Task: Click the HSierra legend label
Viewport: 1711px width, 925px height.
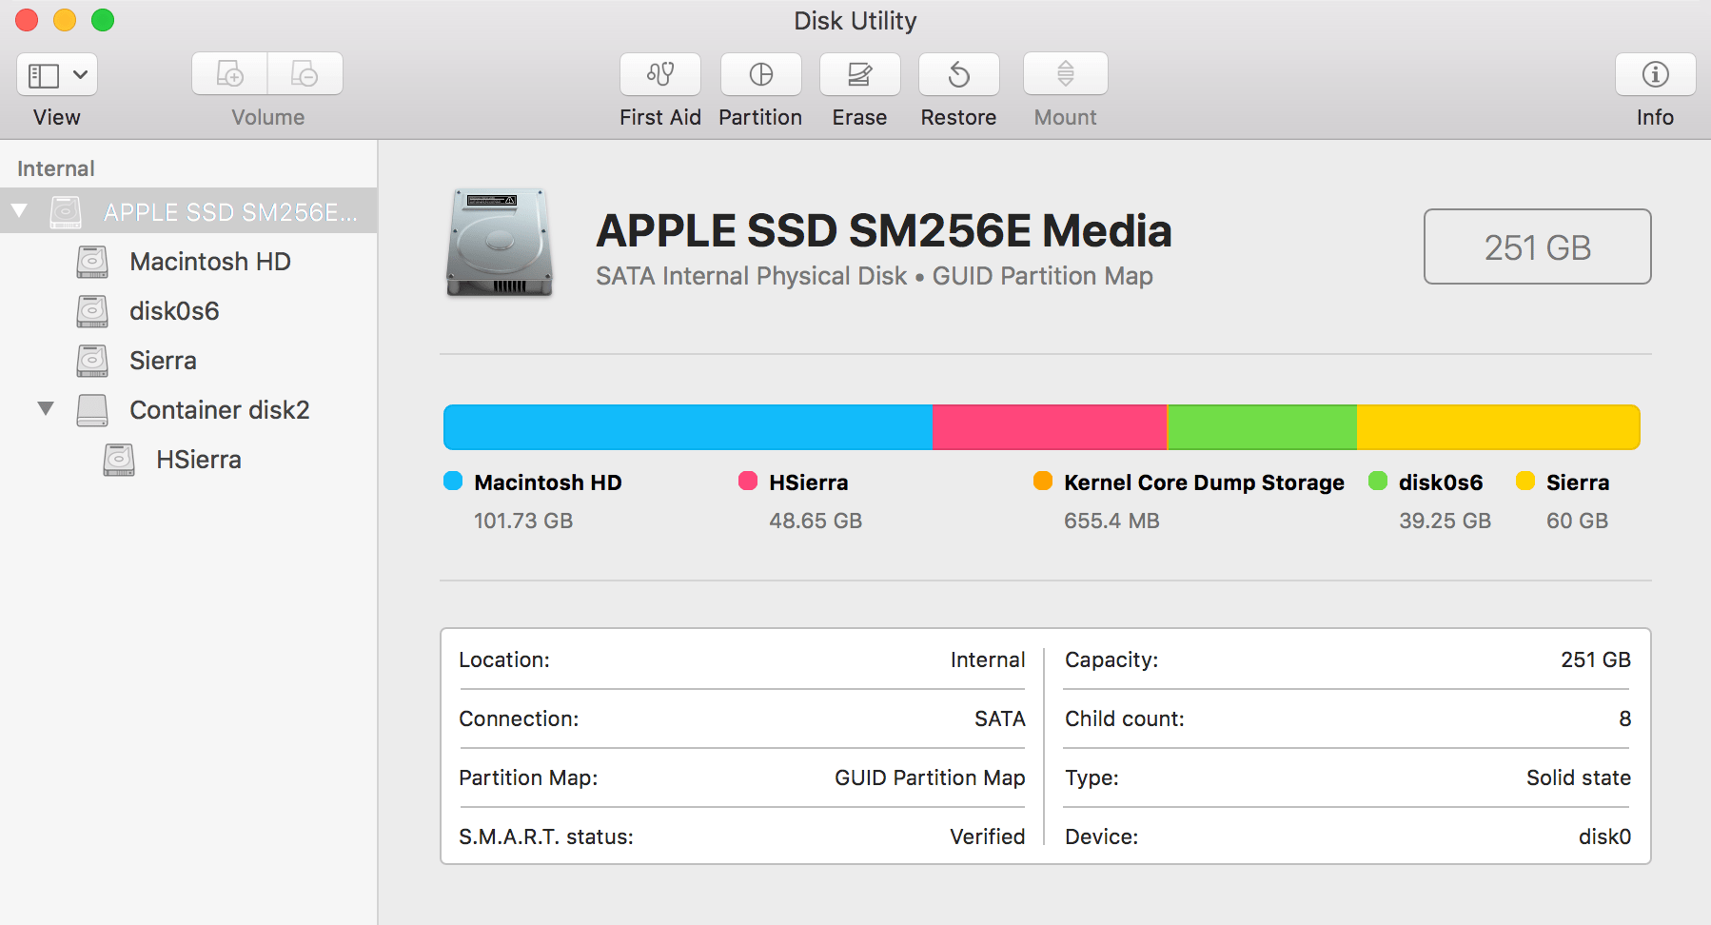Action: 809,482
